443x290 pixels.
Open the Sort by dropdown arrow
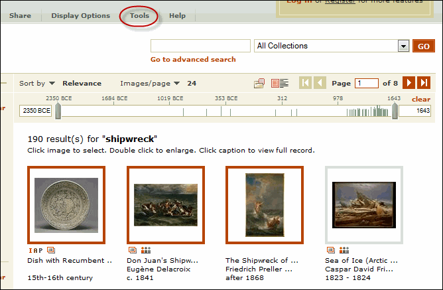(x=52, y=83)
